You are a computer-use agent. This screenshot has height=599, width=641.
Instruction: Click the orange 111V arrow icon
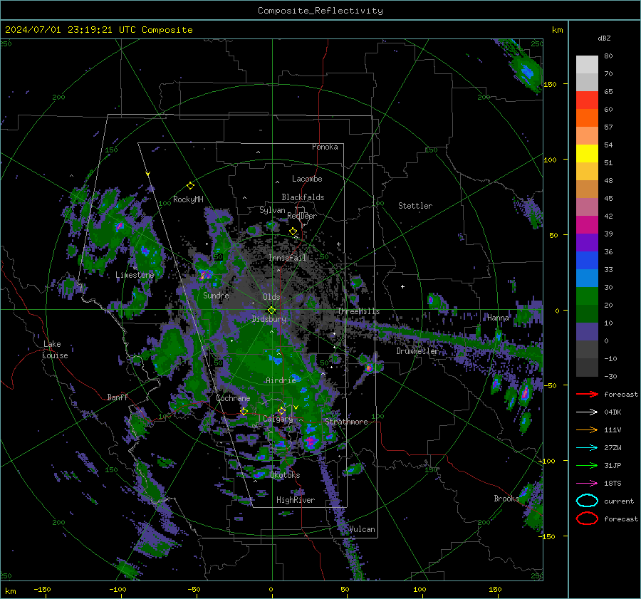(x=587, y=429)
